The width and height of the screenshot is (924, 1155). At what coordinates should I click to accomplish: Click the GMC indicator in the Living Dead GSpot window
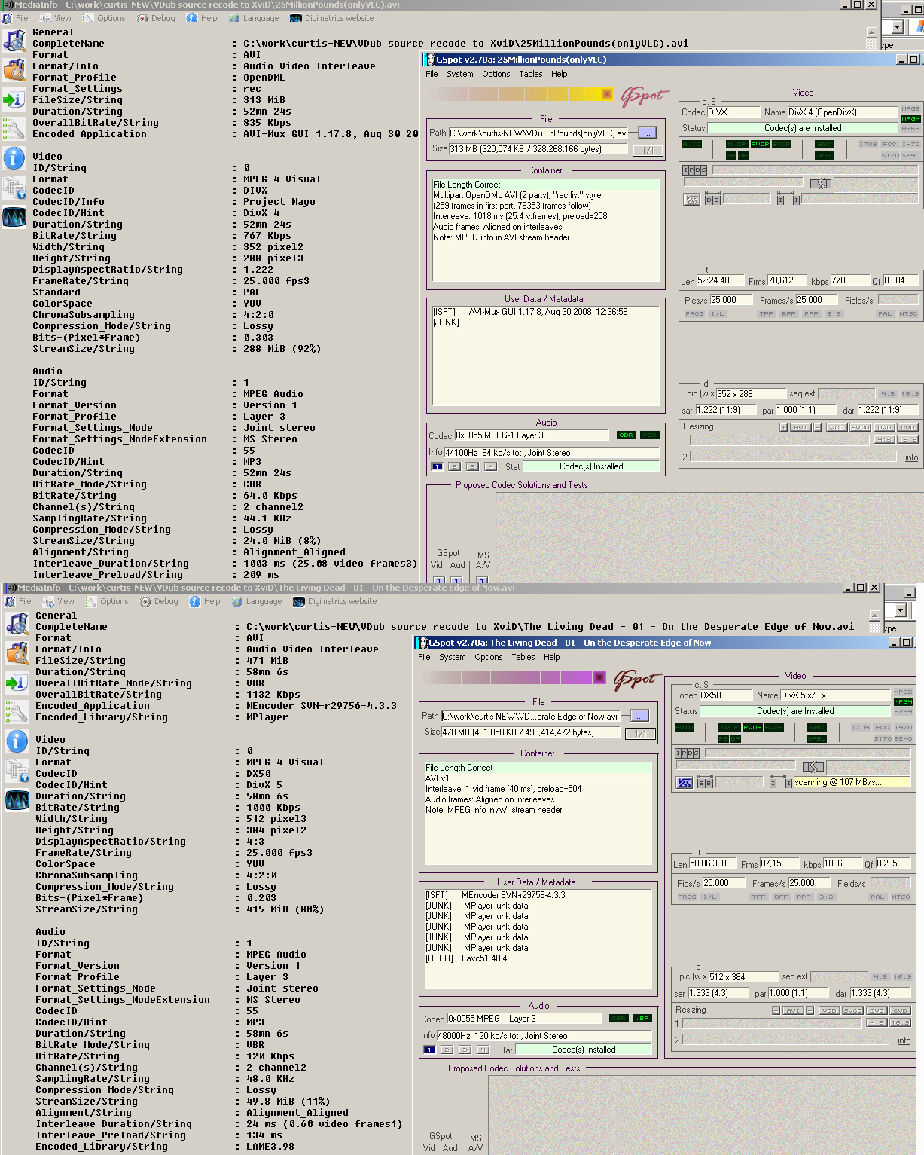pos(817,727)
